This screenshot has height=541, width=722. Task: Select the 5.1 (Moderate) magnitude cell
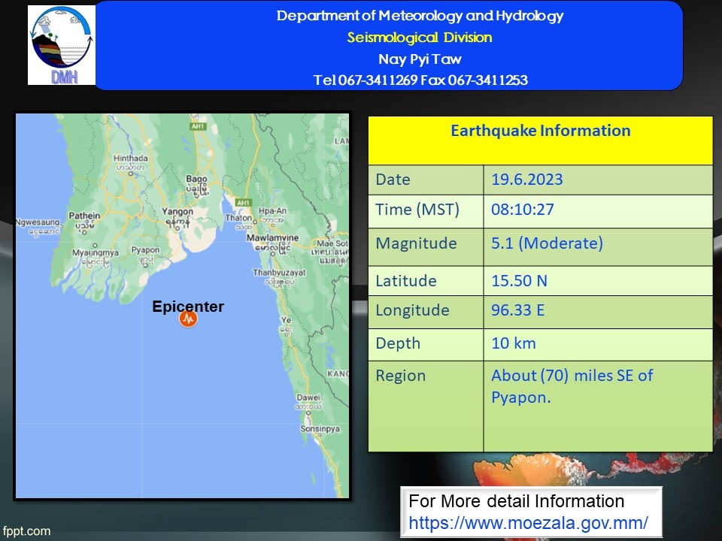547,243
